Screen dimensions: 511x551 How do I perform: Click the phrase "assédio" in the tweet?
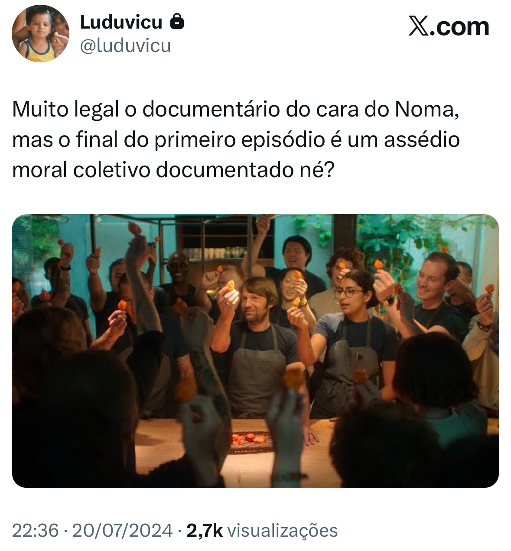[x=422, y=139]
